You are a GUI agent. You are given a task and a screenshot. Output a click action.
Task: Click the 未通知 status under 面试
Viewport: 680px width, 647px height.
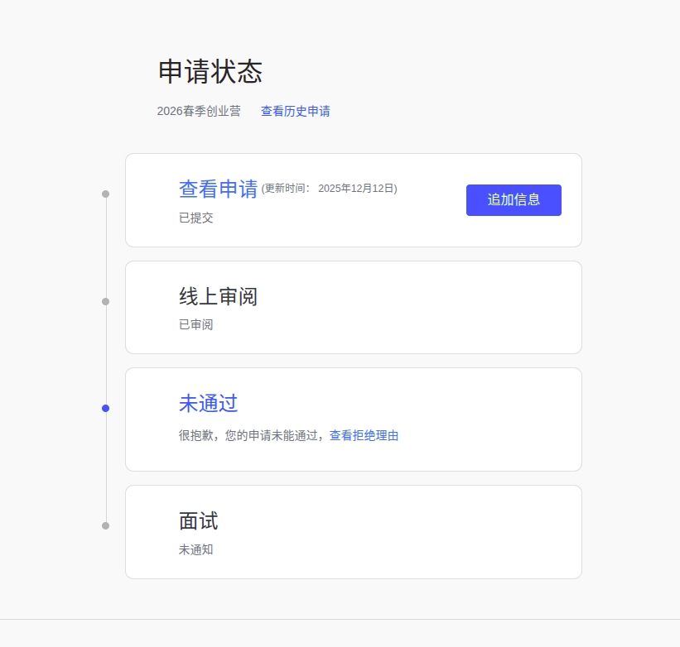[195, 549]
